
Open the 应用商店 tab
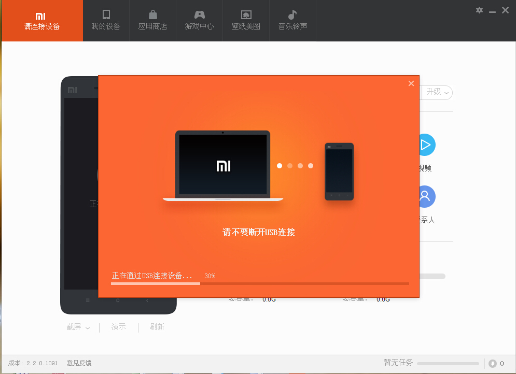pyautogui.click(x=152, y=21)
